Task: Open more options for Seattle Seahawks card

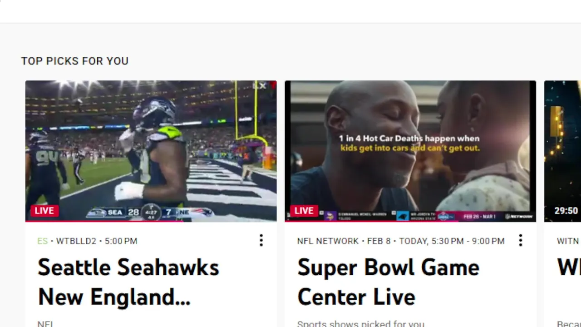Action: (261, 240)
